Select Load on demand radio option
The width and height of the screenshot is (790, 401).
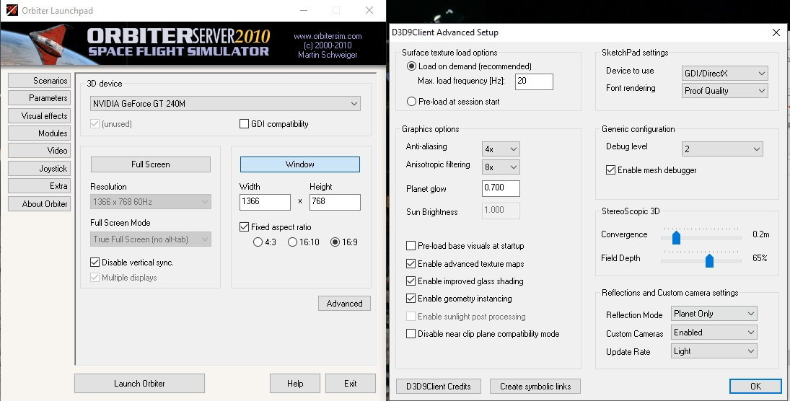(x=412, y=66)
